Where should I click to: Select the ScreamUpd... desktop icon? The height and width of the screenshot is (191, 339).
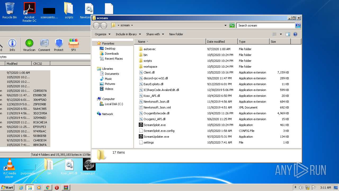coord(89,167)
